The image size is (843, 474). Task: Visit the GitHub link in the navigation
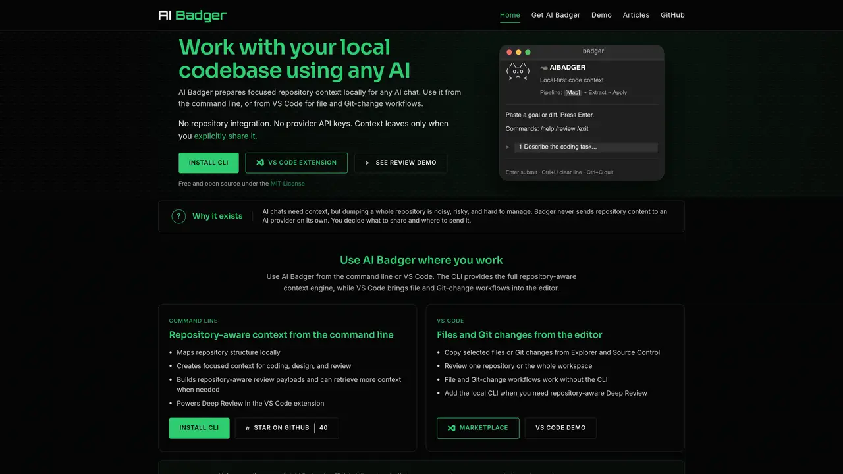672,15
